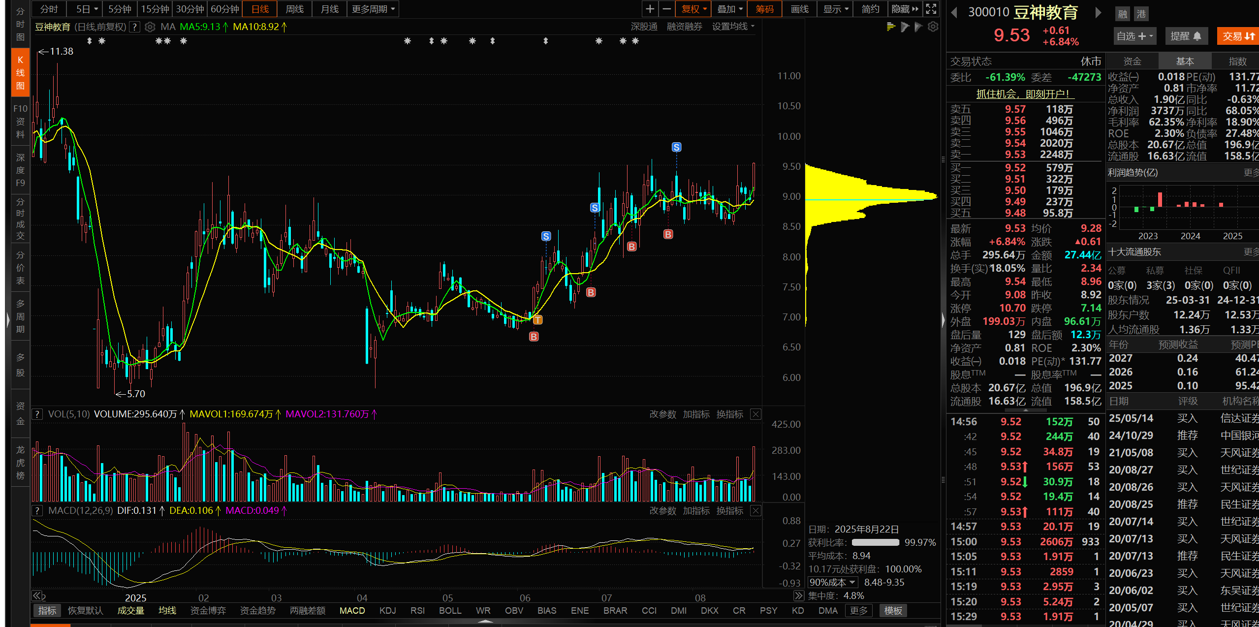Open K线图 view in left sidebar
Screen dimensions: 1259x627
20,73
